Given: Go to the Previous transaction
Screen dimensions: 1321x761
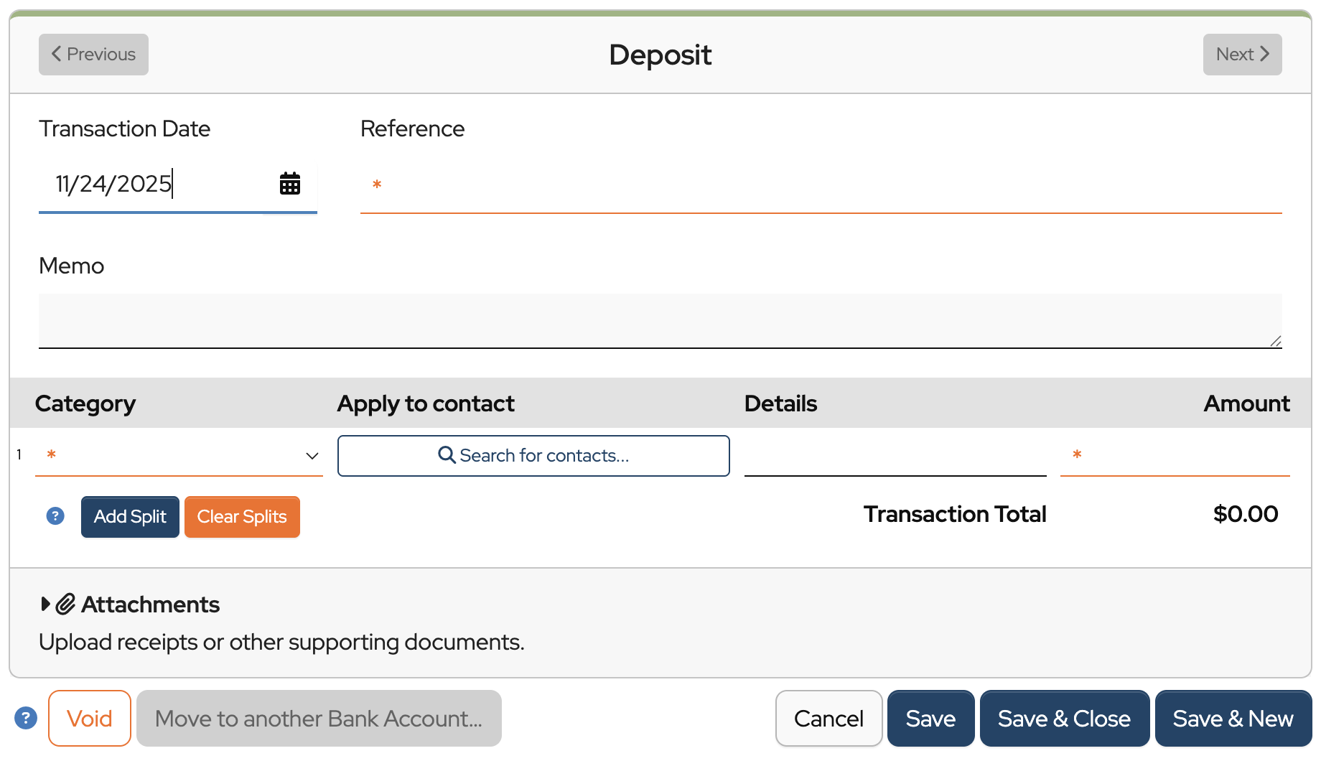Looking at the screenshot, I should point(93,55).
